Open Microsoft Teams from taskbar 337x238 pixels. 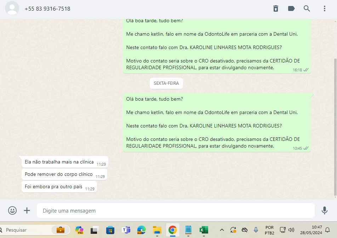coord(126,230)
